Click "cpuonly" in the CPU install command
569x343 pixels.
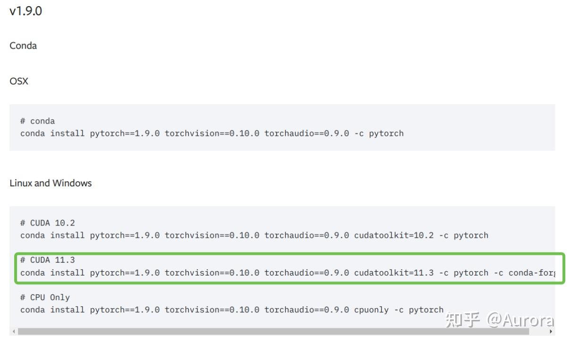pos(371,310)
